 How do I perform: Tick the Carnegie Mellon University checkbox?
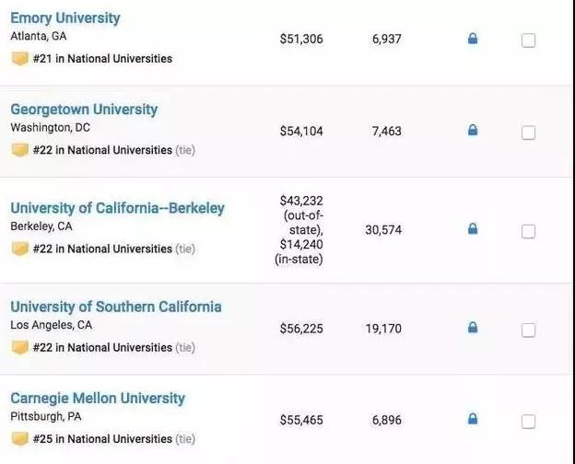click(x=528, y=421)
